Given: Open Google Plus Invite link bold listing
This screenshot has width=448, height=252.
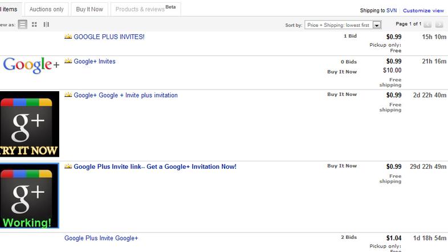Looking at the screenshot, I should [155, 166].
